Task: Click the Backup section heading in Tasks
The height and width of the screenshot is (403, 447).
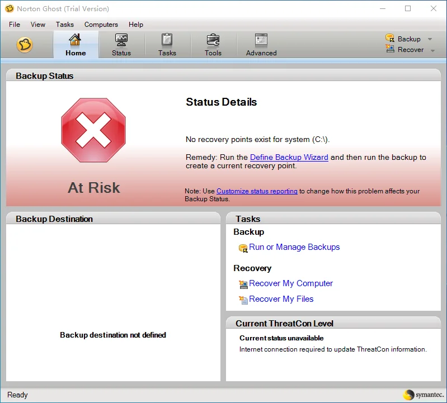Action: click(248, 232)
